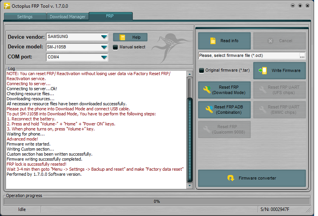Open the Device vendor dropdown arrow
The image size is (318, 216).
tap(104, 37)
